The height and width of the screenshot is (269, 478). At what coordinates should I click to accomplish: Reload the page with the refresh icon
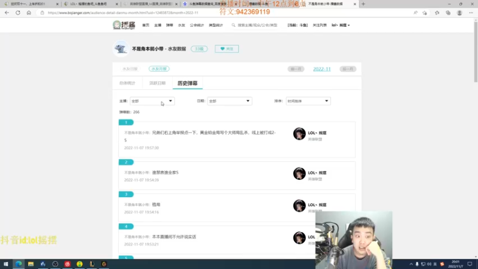pos(18,13)
